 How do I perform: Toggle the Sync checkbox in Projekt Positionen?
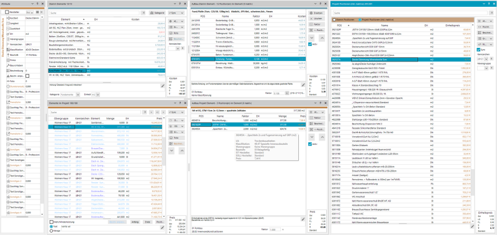[x=478, y=50]
